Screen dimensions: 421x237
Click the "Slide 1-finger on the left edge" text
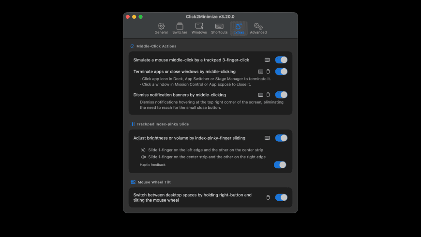pos(206,150)
